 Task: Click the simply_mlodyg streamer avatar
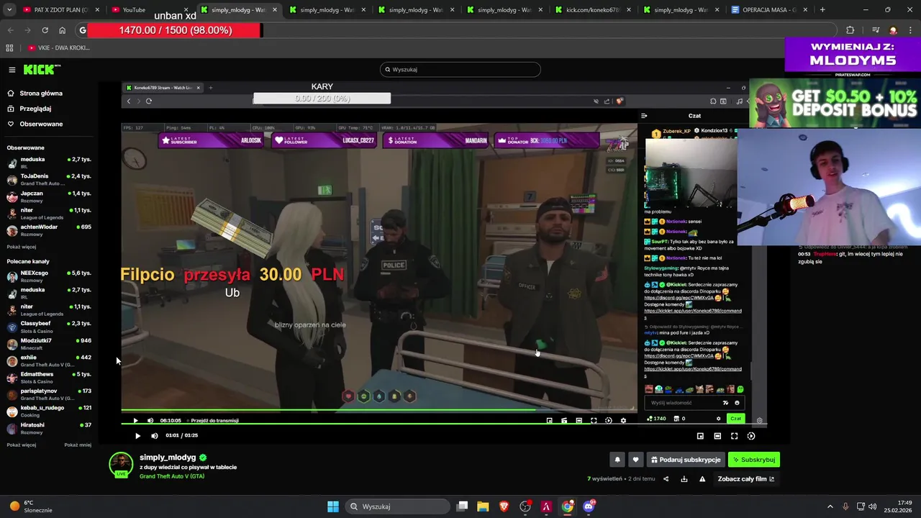(x=121, y=465)
